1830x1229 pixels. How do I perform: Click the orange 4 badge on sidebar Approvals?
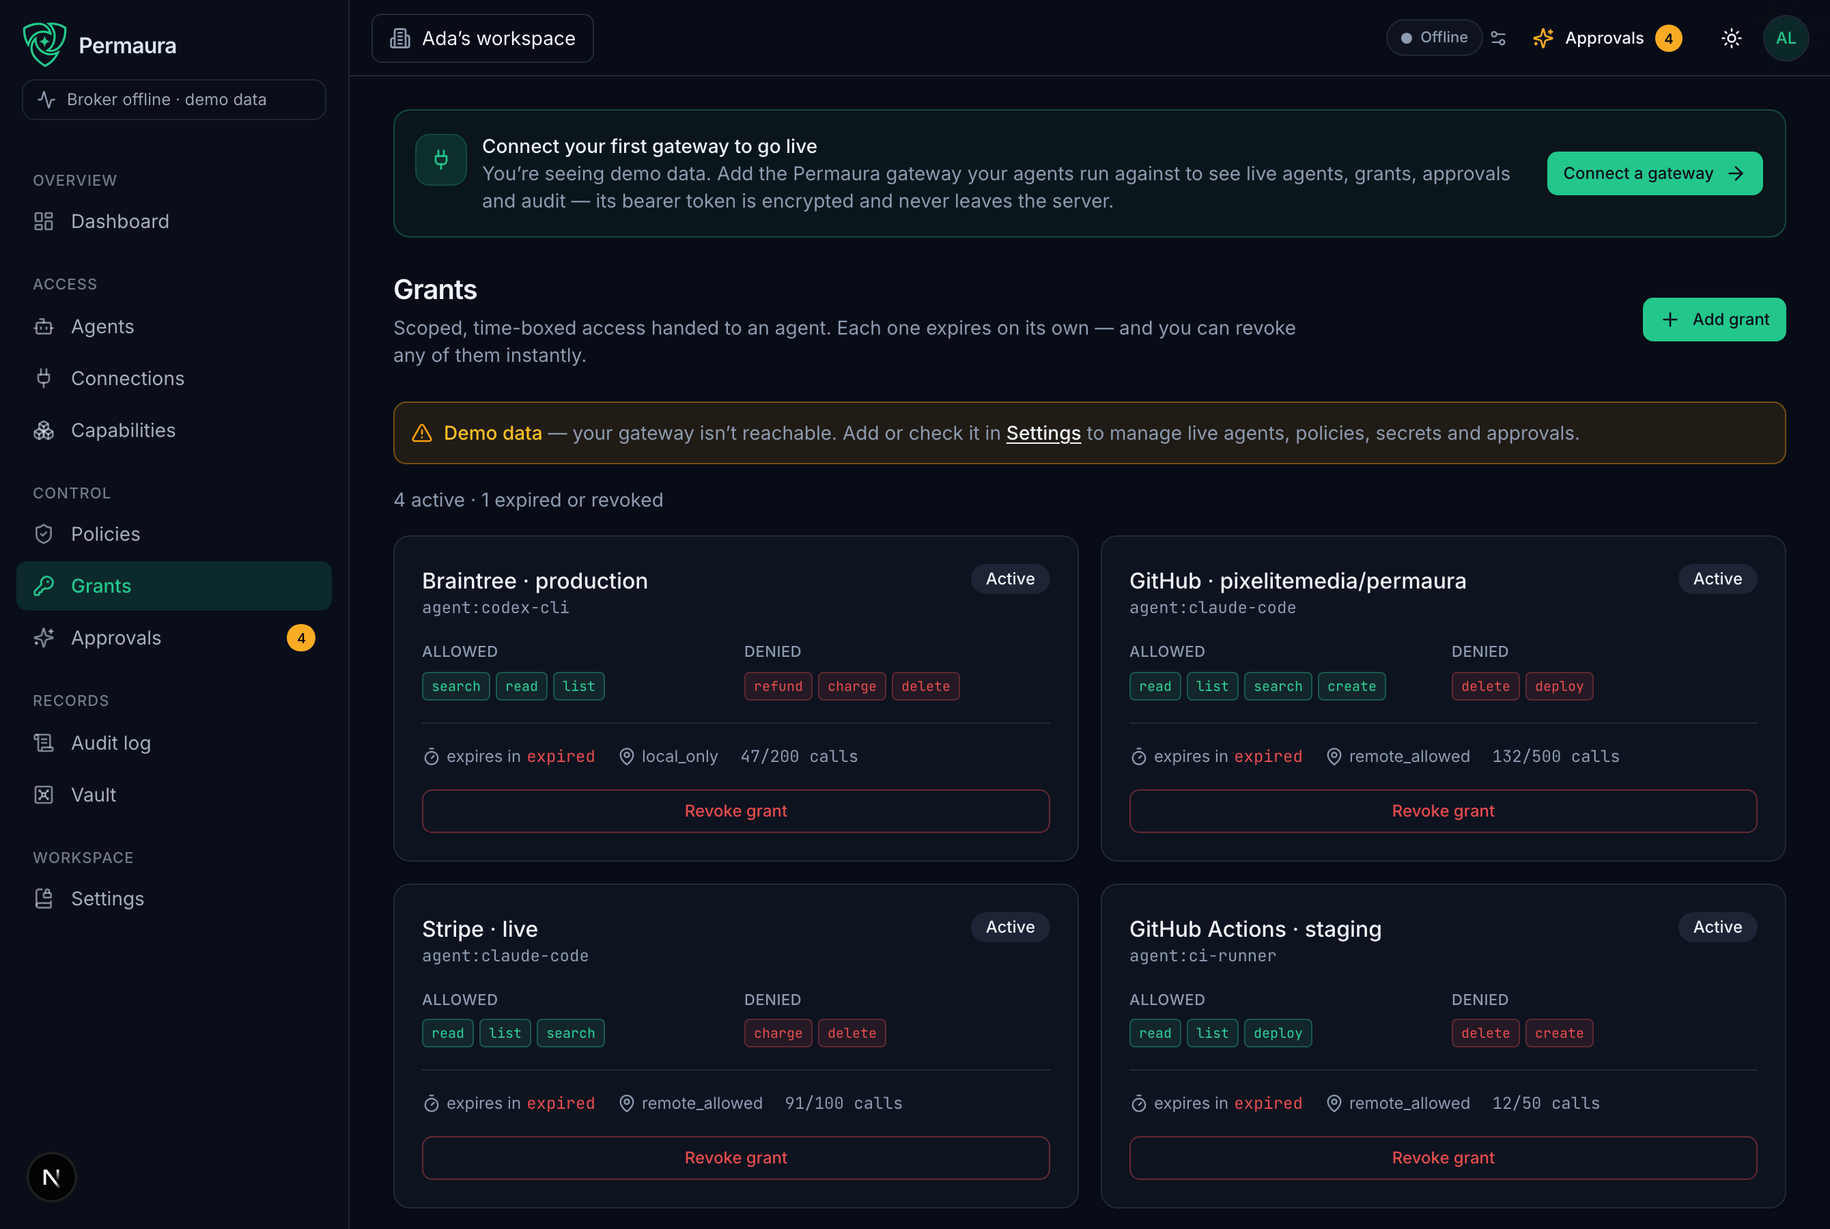pos(301,638)
